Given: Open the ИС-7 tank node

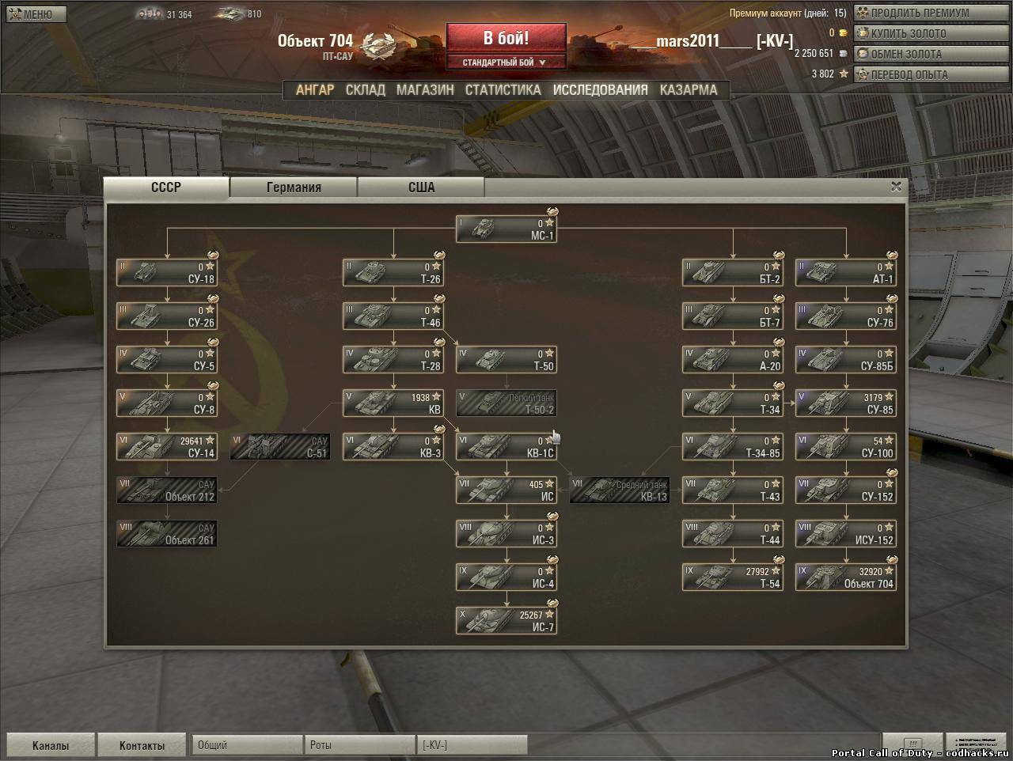Looking at the screenshot, I should click(x=506, y=621).
